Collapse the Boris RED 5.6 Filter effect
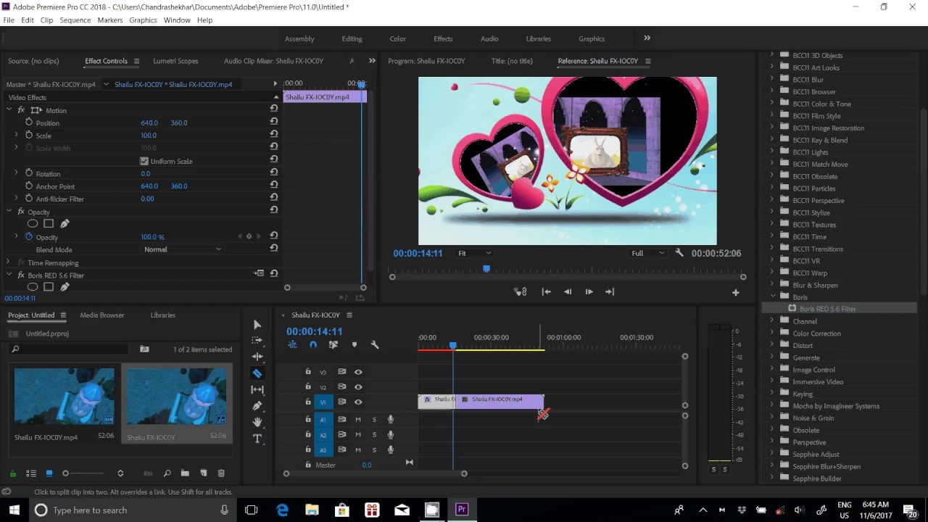 [x=9, y=275]
